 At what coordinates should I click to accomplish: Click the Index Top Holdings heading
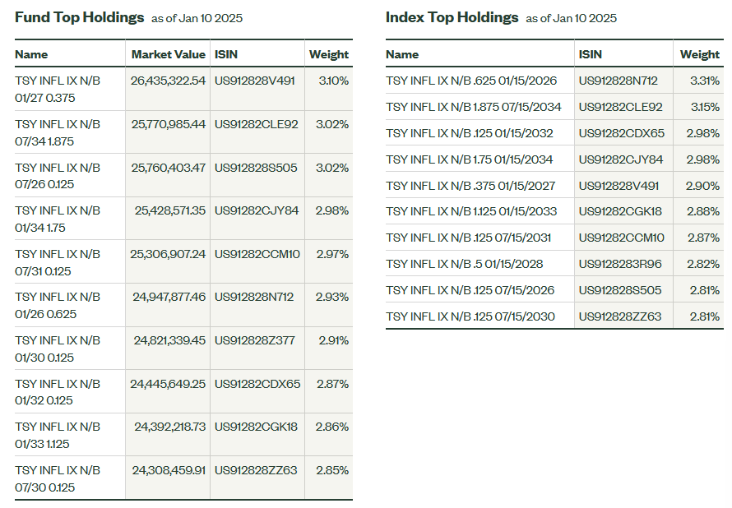click(452, 18)
